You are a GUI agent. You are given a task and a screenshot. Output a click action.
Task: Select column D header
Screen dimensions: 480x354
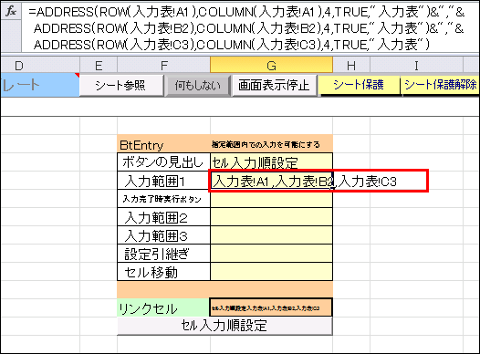pos(40,65)
